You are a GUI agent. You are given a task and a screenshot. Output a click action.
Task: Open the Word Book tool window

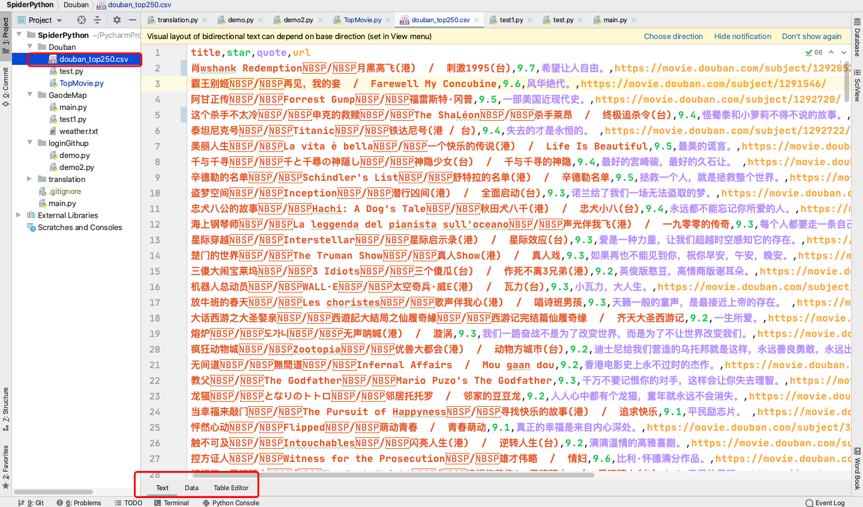pos(857,469)
